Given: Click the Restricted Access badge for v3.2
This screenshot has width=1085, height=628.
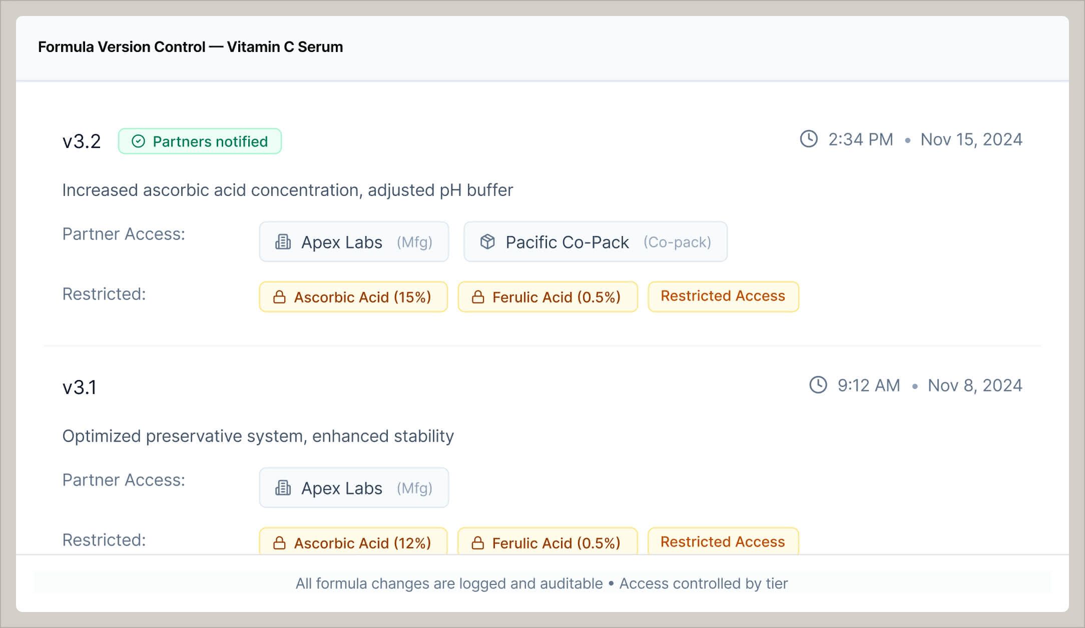Looking at the screenshot, I should click(x=722, y=296).
